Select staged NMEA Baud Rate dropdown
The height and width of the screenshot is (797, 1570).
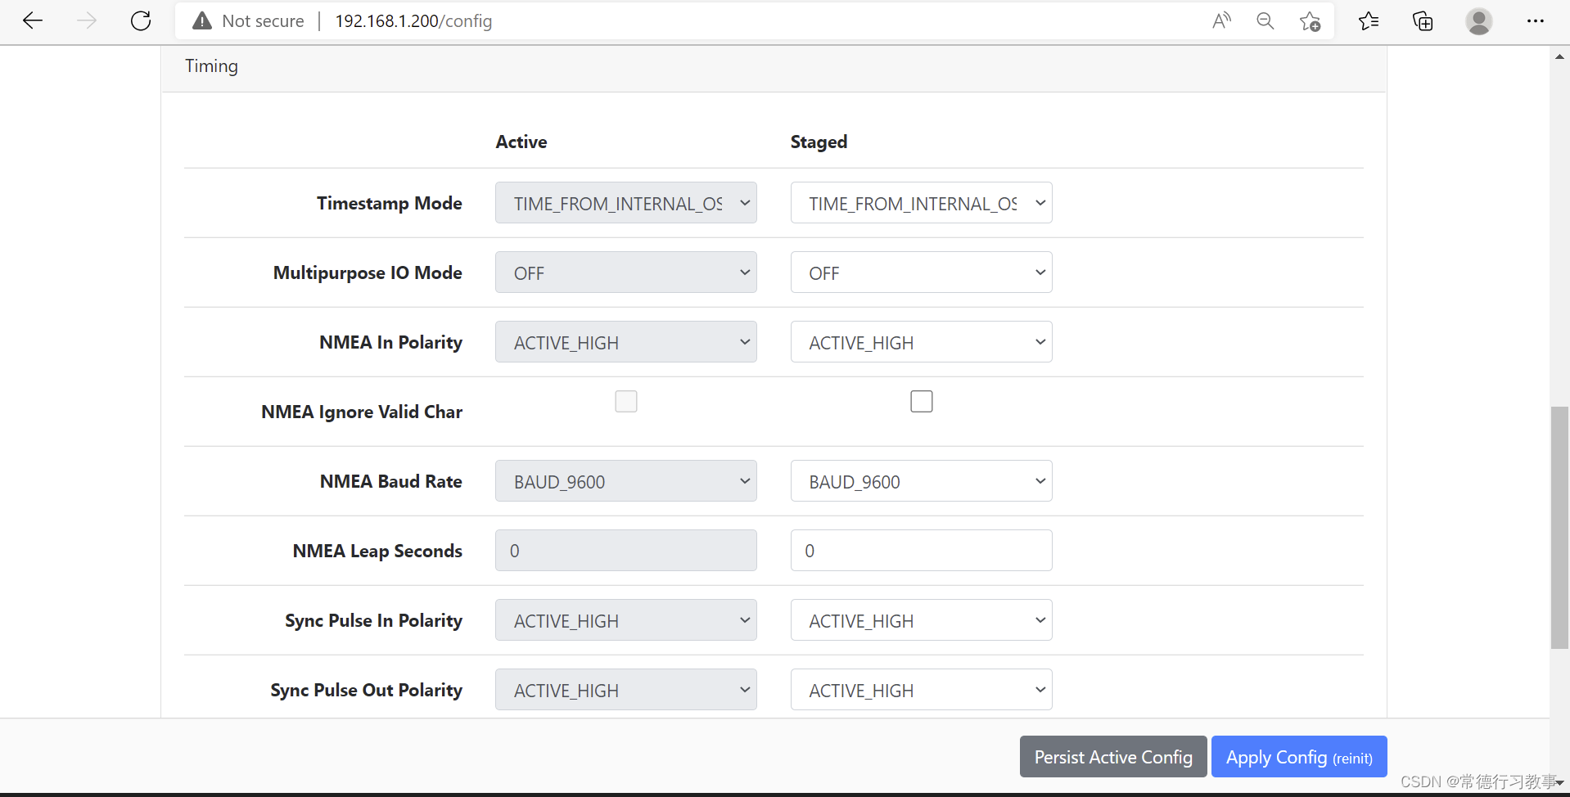pyautogui.click(x=921, y=481)
